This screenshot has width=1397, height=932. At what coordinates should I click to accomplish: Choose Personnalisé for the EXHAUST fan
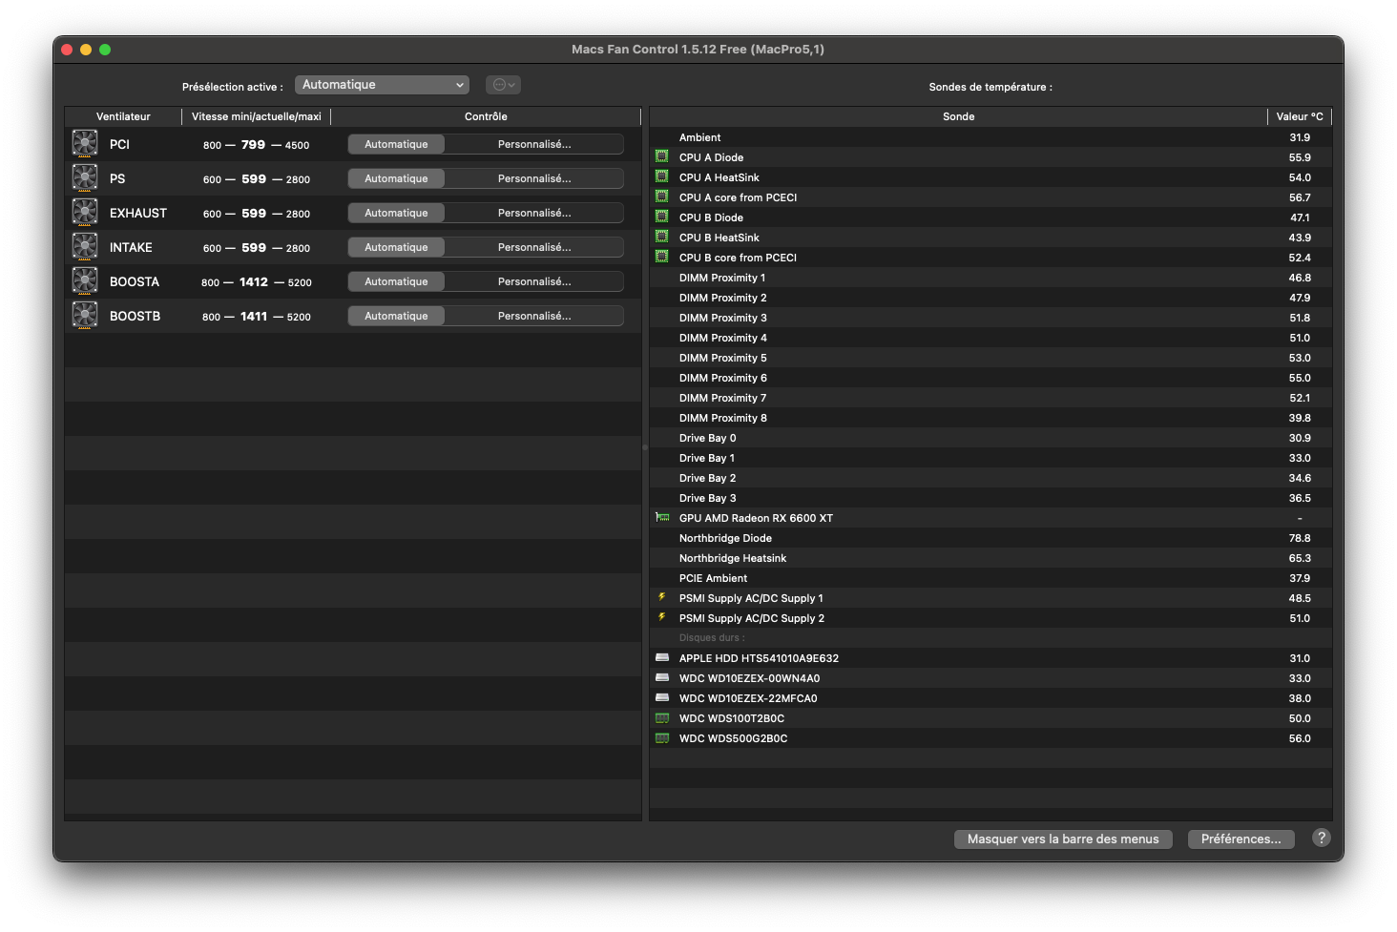click(534, 213)
